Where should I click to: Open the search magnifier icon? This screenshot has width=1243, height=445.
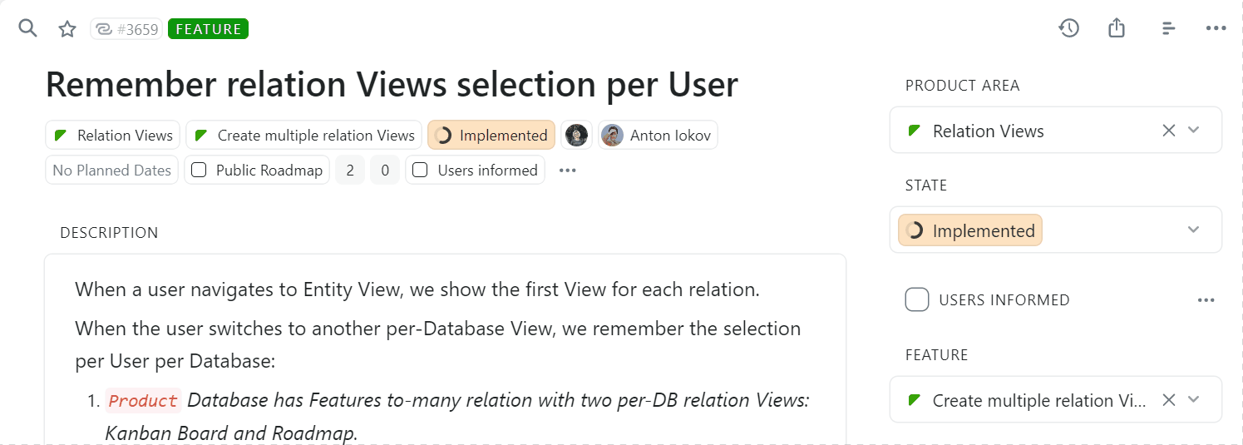pyautogui.click(x=28, y=29)
